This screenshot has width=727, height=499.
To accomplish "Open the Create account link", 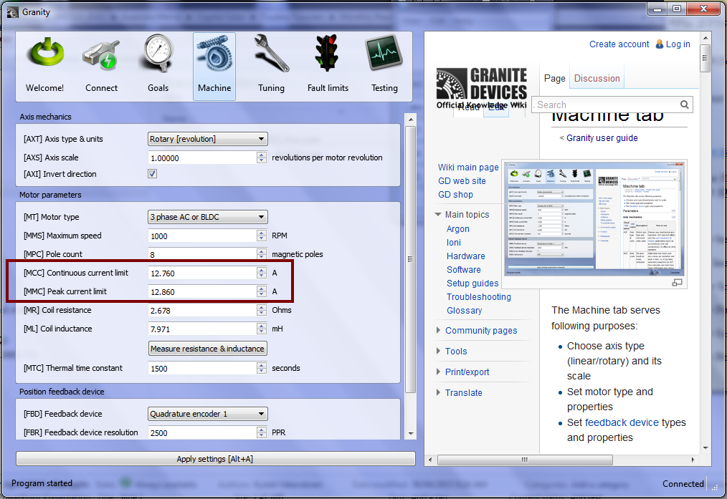I will (619, 44).
